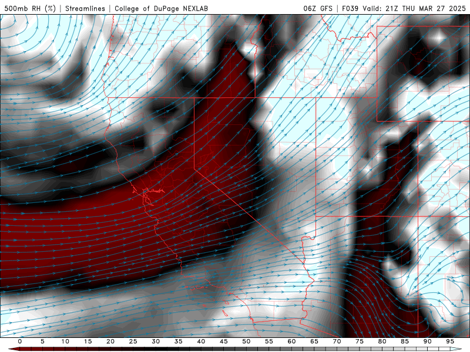Click the '5' value on the color scale
This screenshot has height=352, width=470.
[42, 341]
